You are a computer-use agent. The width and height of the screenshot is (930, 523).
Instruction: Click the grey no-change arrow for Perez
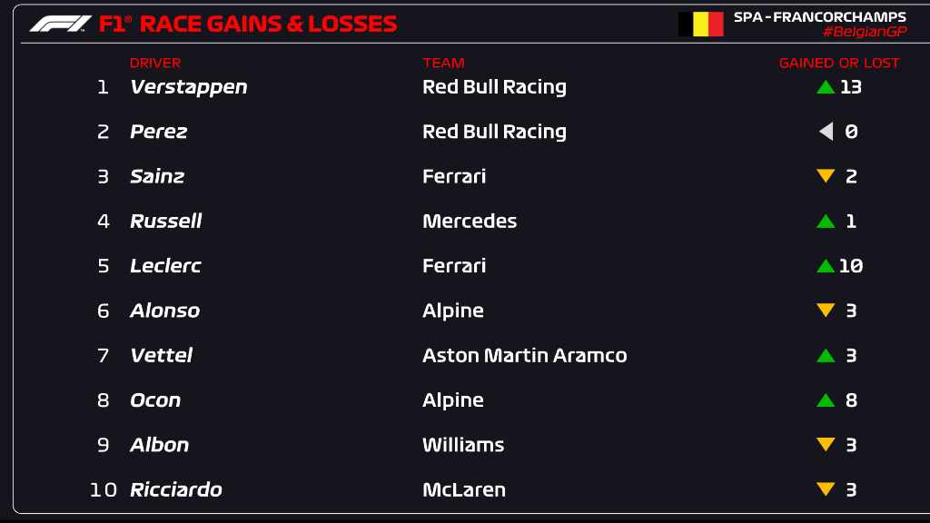point(826,131)
